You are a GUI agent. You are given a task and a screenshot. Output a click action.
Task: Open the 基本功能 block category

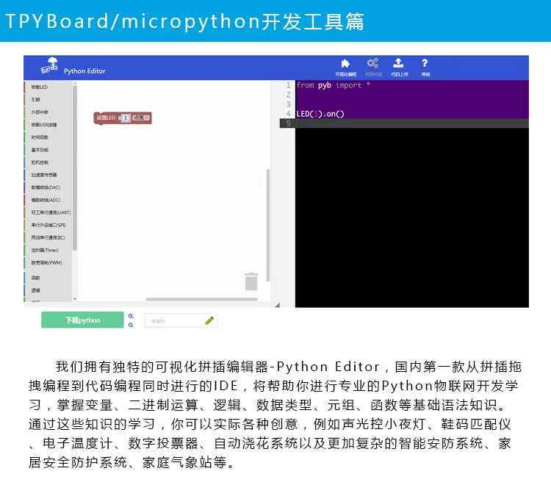coord(40,150)
